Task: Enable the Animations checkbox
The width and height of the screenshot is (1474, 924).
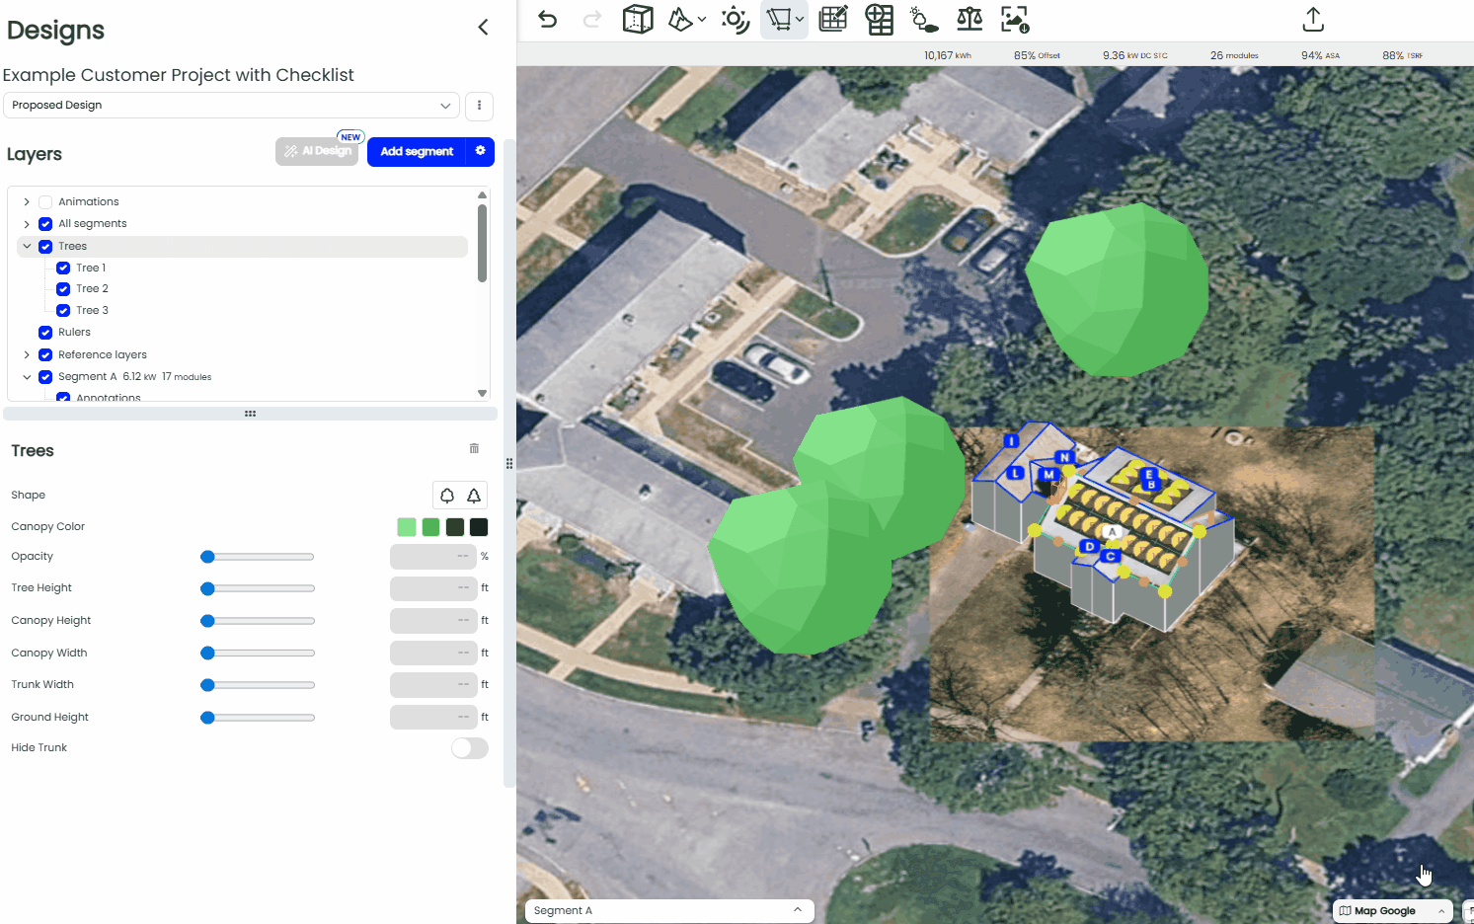Action: (45, 201)
